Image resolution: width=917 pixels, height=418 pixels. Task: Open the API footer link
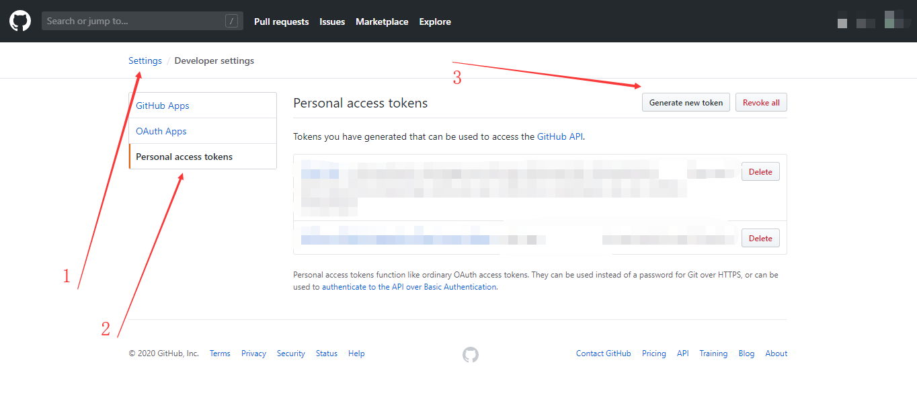coord(683,353)
